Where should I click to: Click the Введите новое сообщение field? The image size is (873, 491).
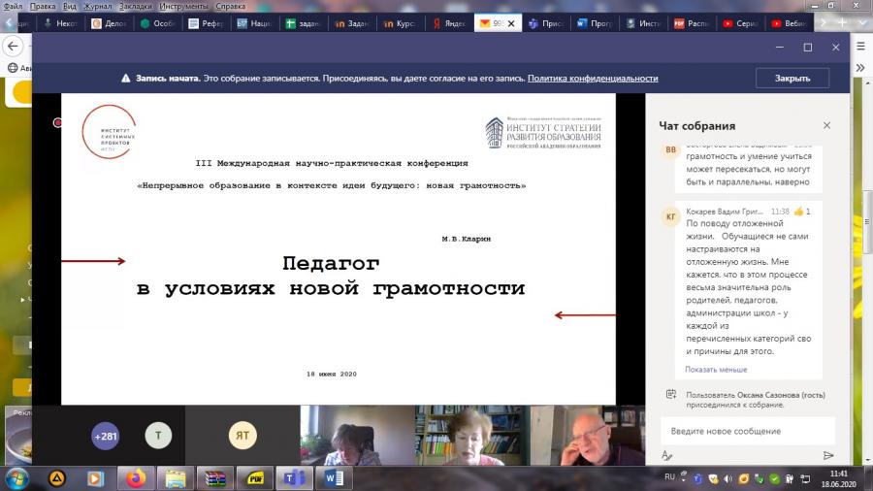(x=748, y=431)
